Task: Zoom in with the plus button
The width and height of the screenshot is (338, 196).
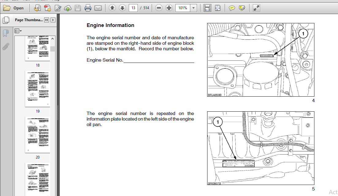Action: [x=169, y=8]
